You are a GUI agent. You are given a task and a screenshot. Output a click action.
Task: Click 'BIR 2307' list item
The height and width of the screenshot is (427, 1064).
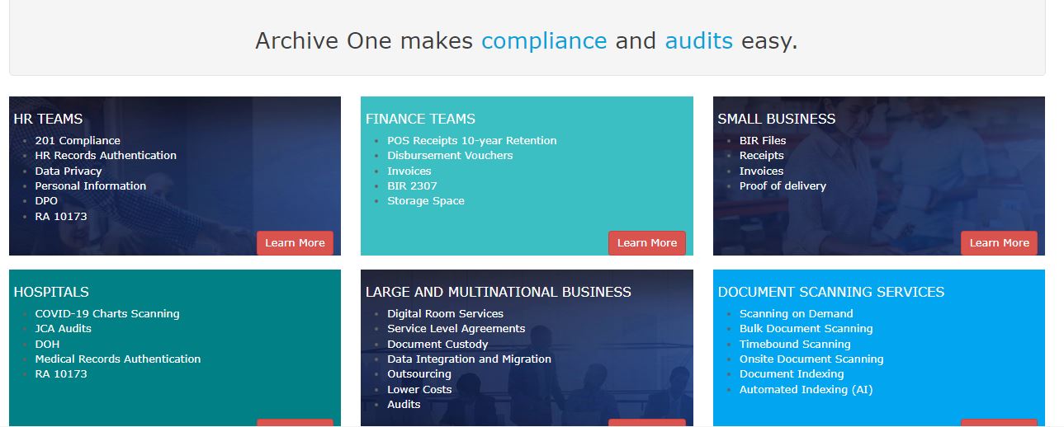point(412,186)
